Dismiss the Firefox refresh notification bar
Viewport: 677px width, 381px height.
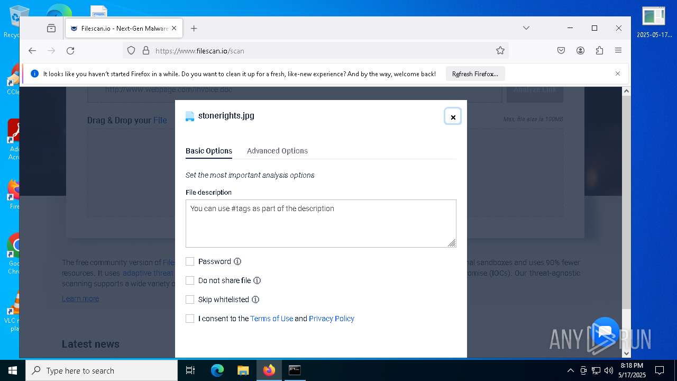coord(618,74)
